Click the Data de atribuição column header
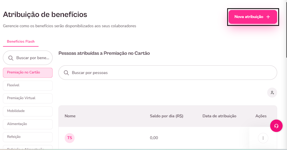 coord(219,116)
